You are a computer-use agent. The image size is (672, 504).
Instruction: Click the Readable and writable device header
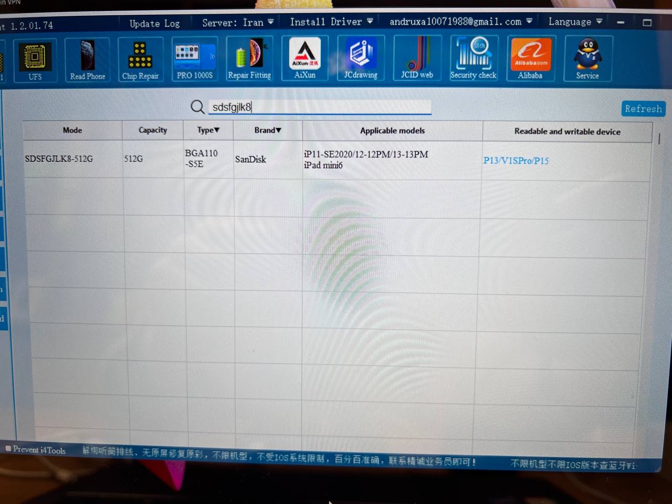(x=567, y=132)
